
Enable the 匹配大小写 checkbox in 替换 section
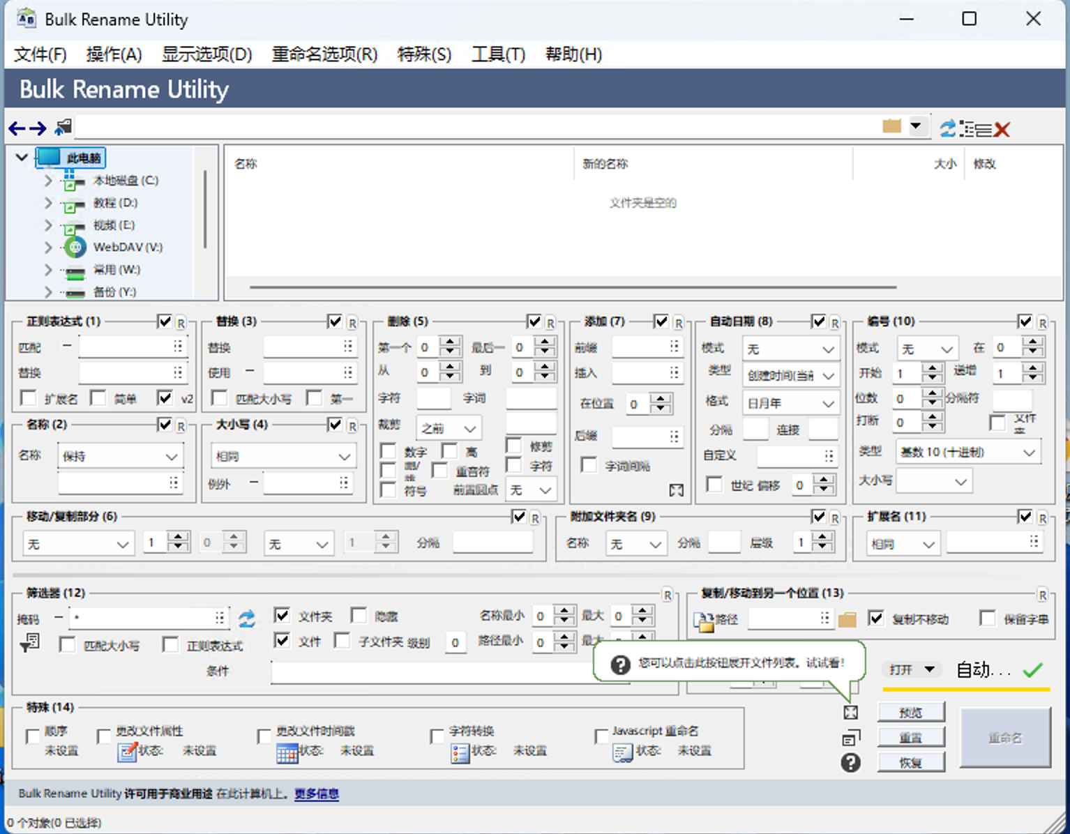219,398
